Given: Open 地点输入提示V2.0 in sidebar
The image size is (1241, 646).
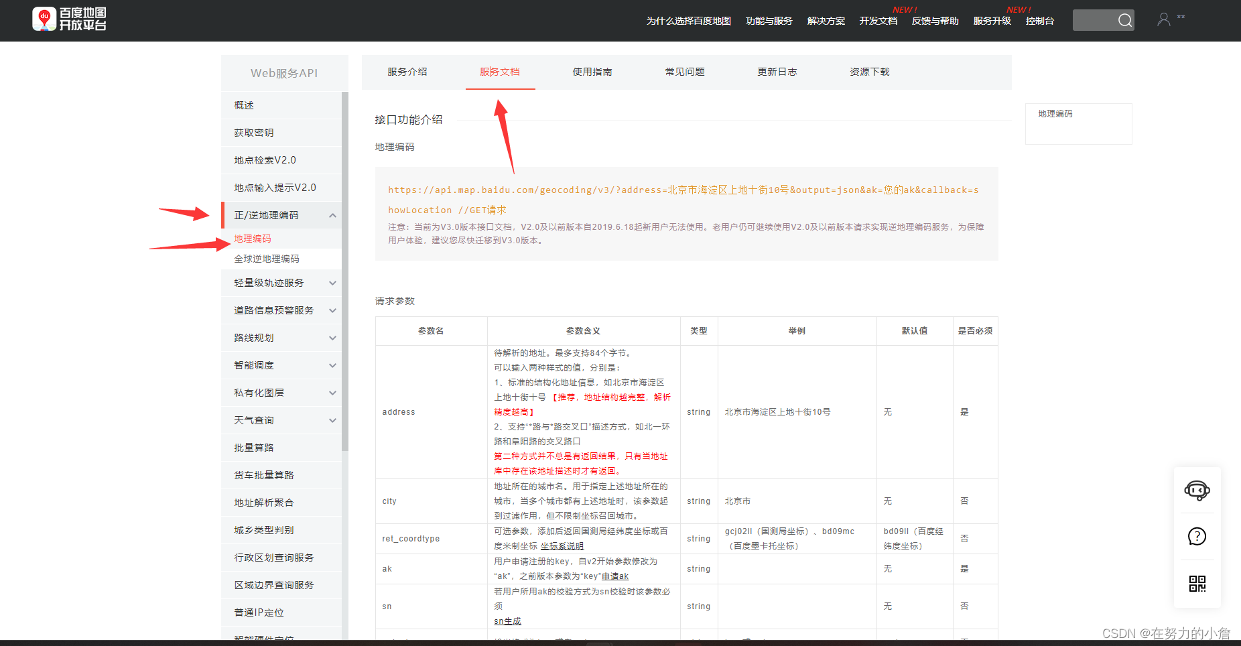Looking at the screenshot, I should click(x=281, y=188).
